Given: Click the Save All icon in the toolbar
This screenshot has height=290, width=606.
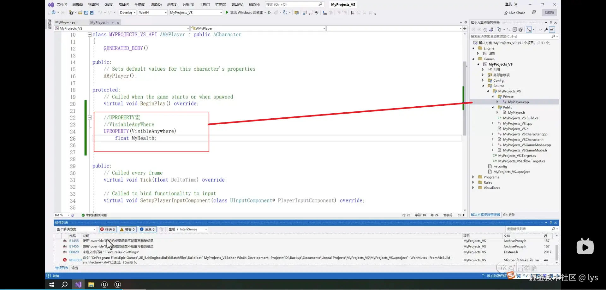Looking at the screenshot, I should point(92,13).
